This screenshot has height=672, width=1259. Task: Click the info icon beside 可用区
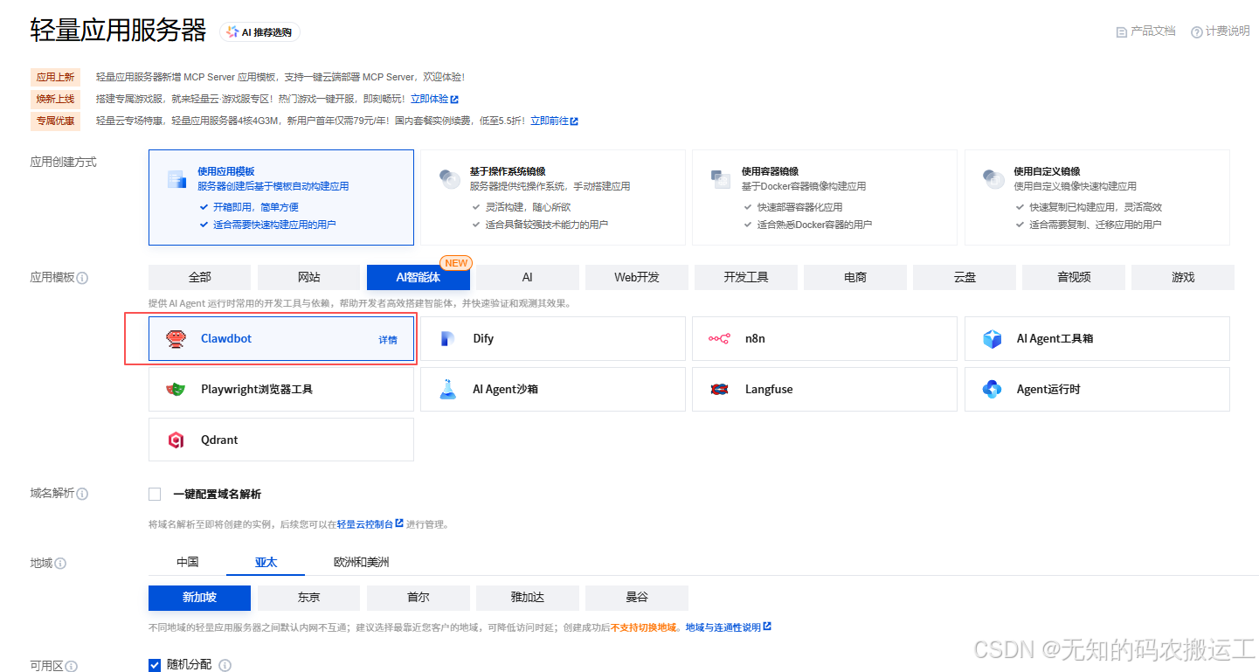coord(72,666)
